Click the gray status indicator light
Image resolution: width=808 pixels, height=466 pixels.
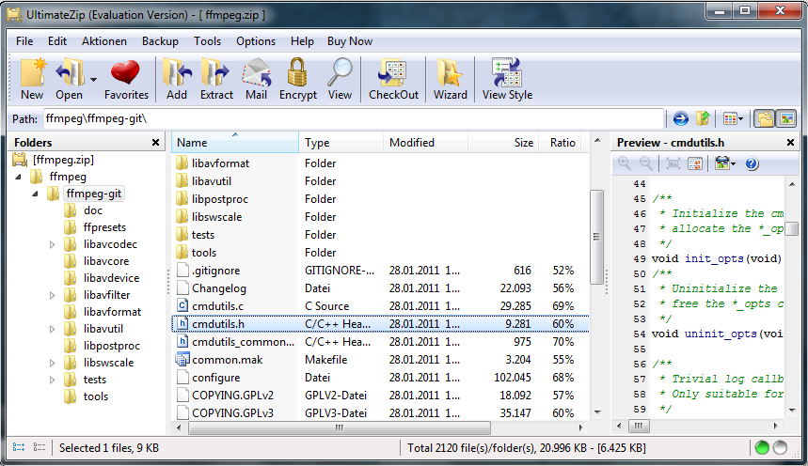[x=780, y=448]
